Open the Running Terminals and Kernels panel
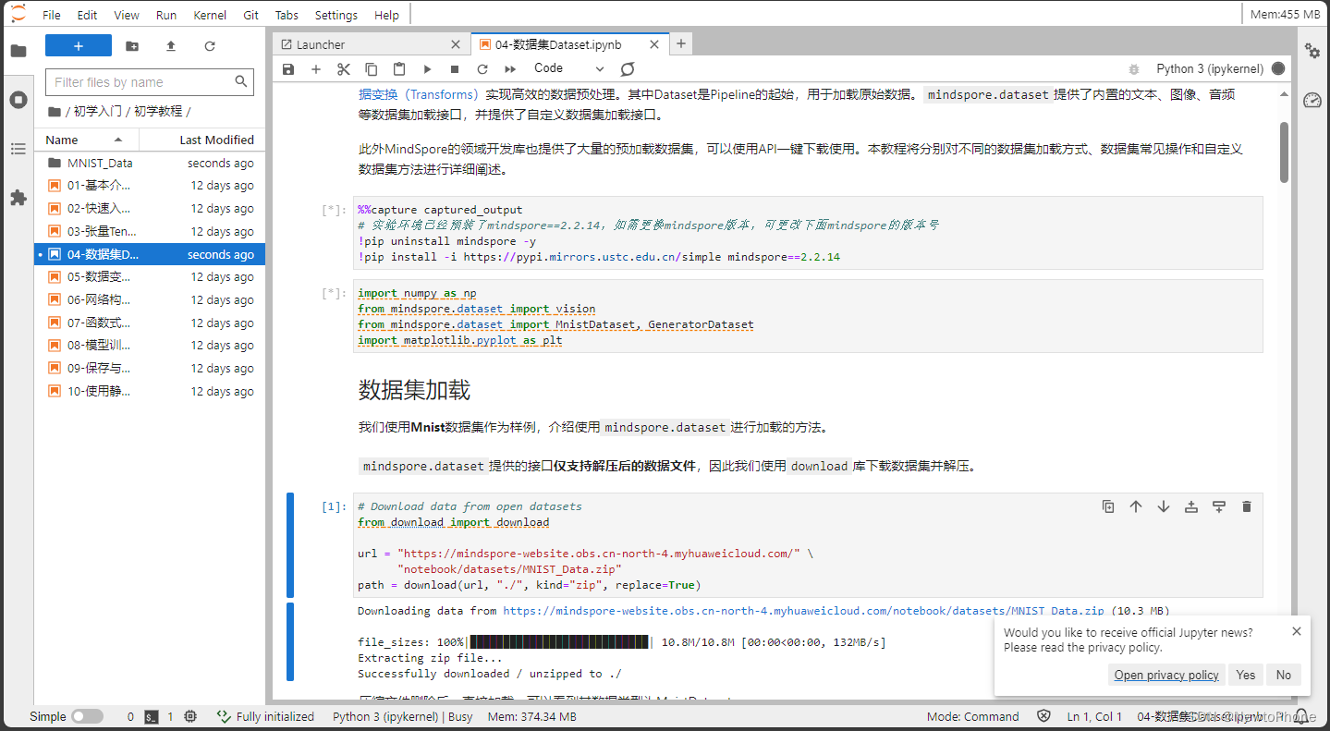This screenshot has height=731, width=1330. [x=18, y=100]
